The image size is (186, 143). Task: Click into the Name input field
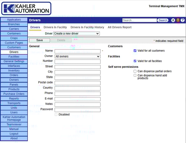point(77,51)
